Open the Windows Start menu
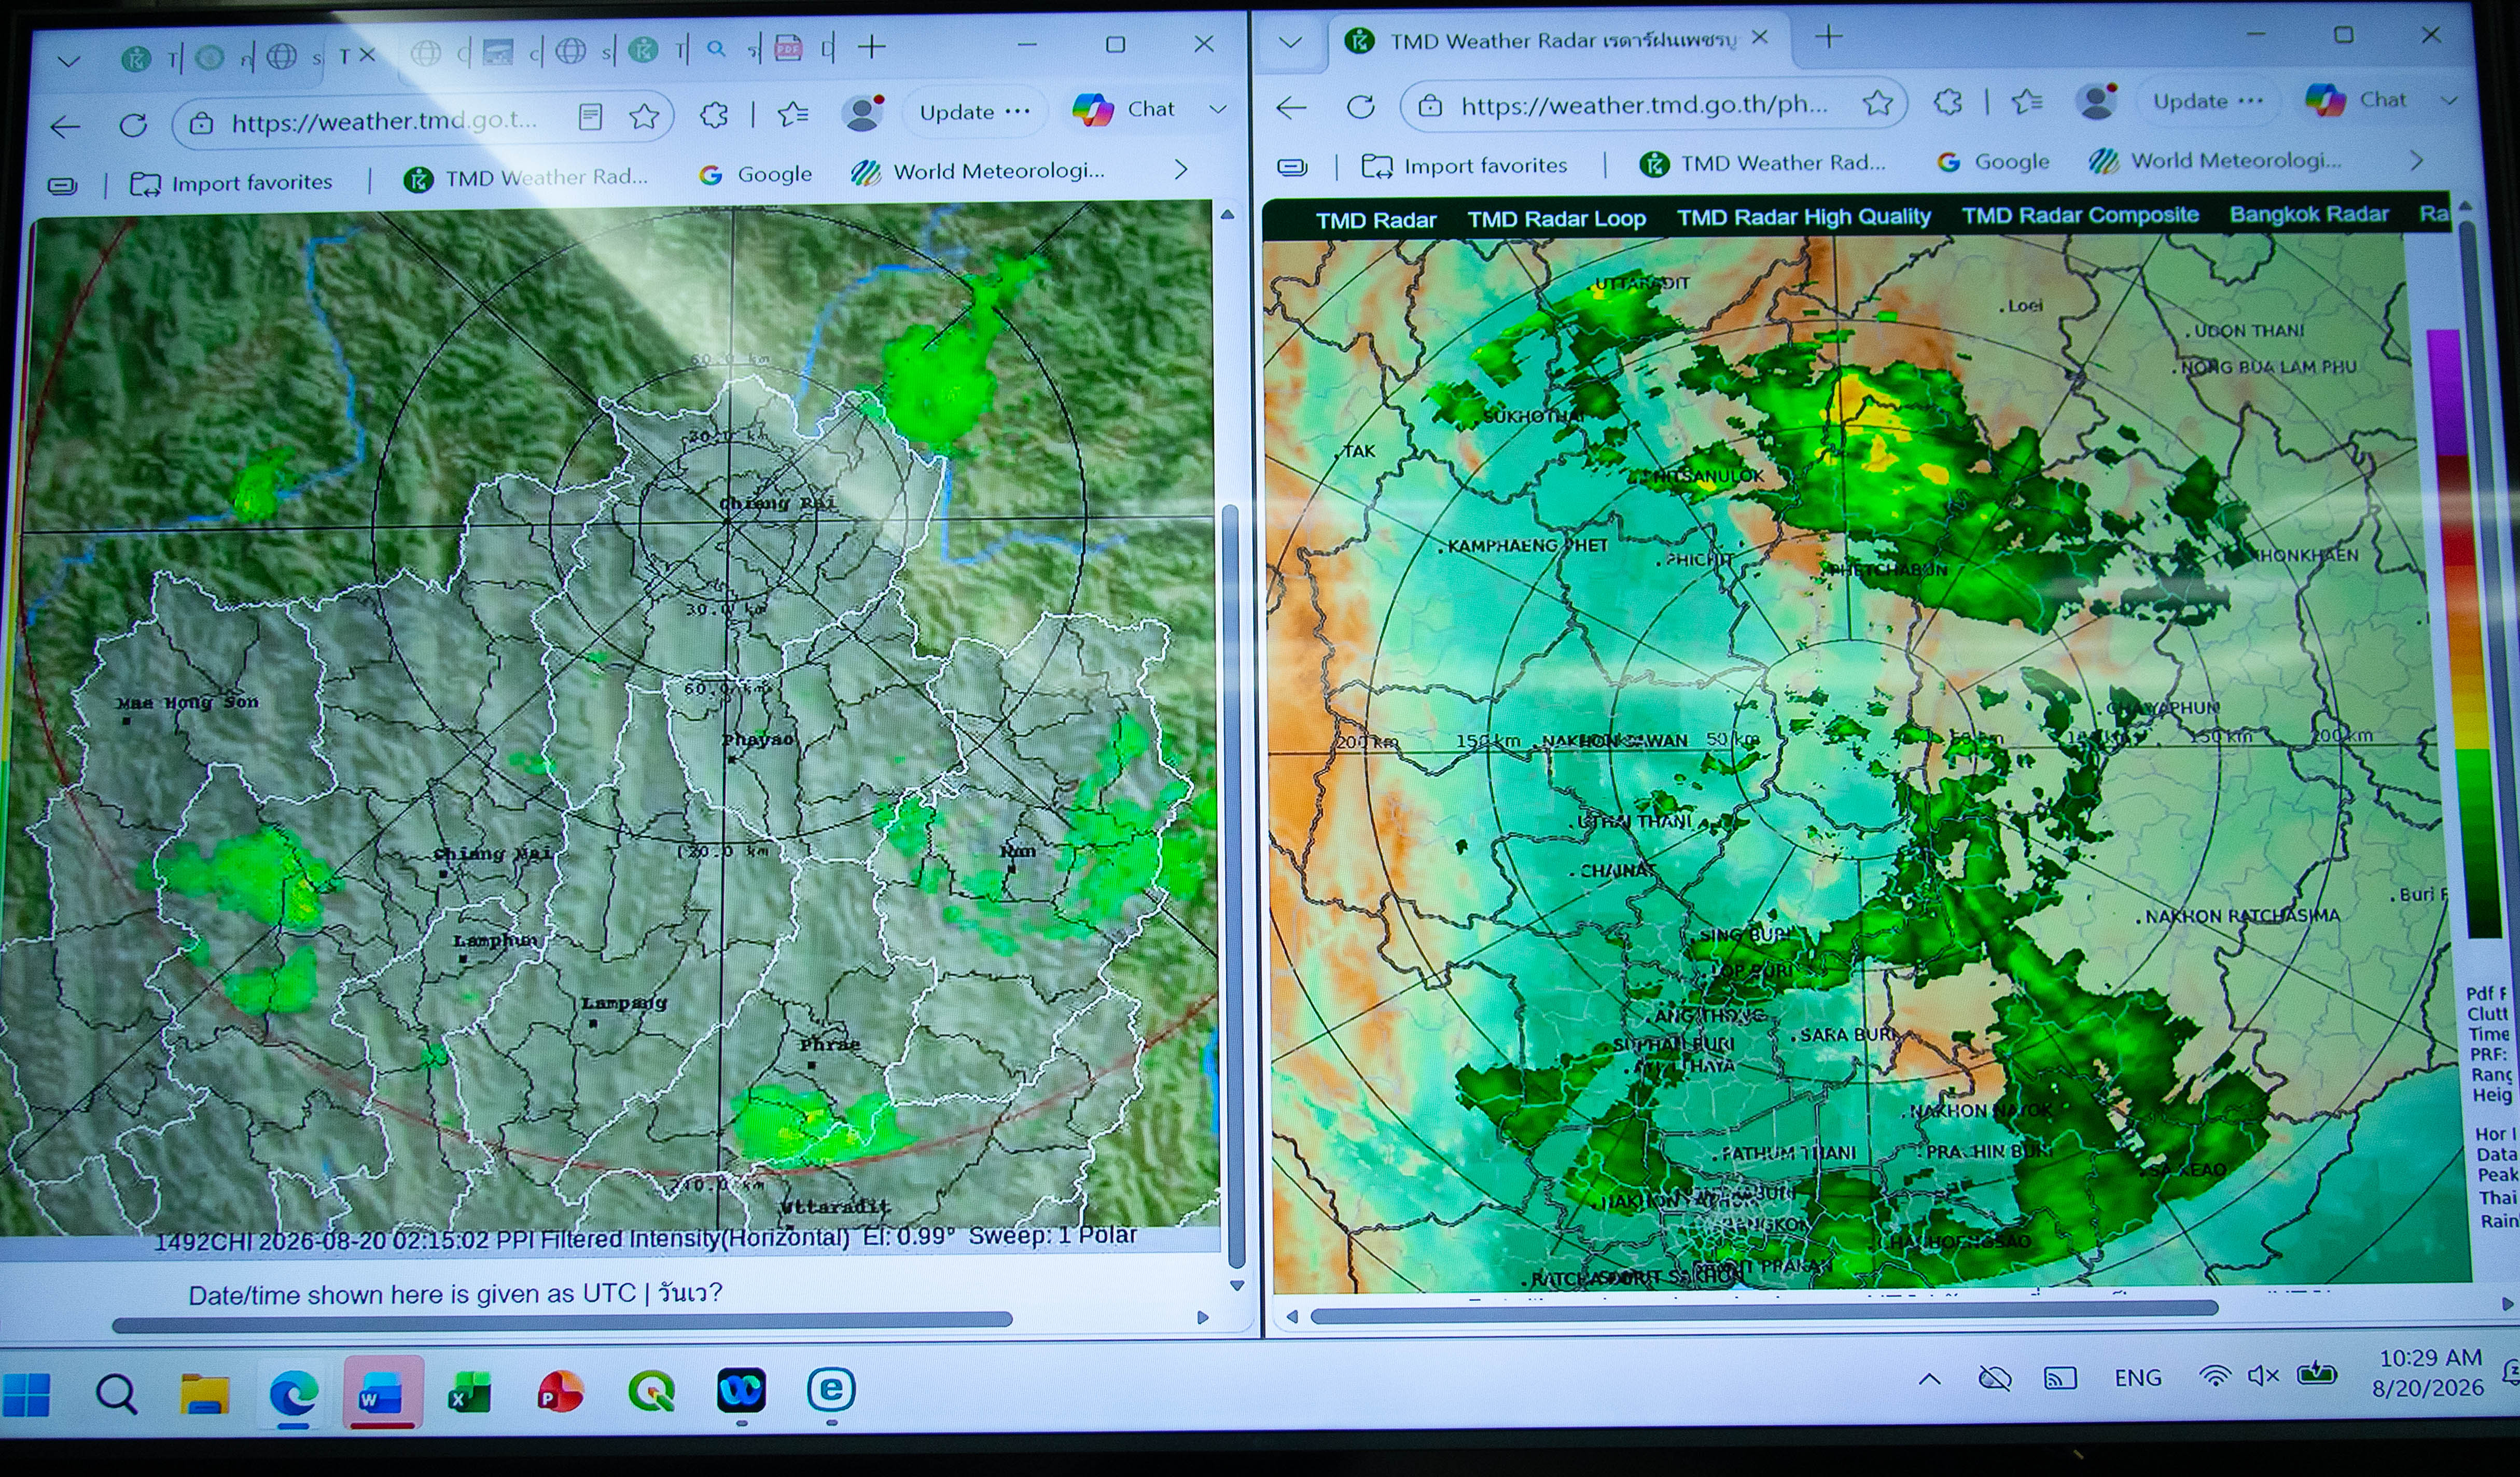Viewport: 2520px width, 1477px height. coord(27,1395)
